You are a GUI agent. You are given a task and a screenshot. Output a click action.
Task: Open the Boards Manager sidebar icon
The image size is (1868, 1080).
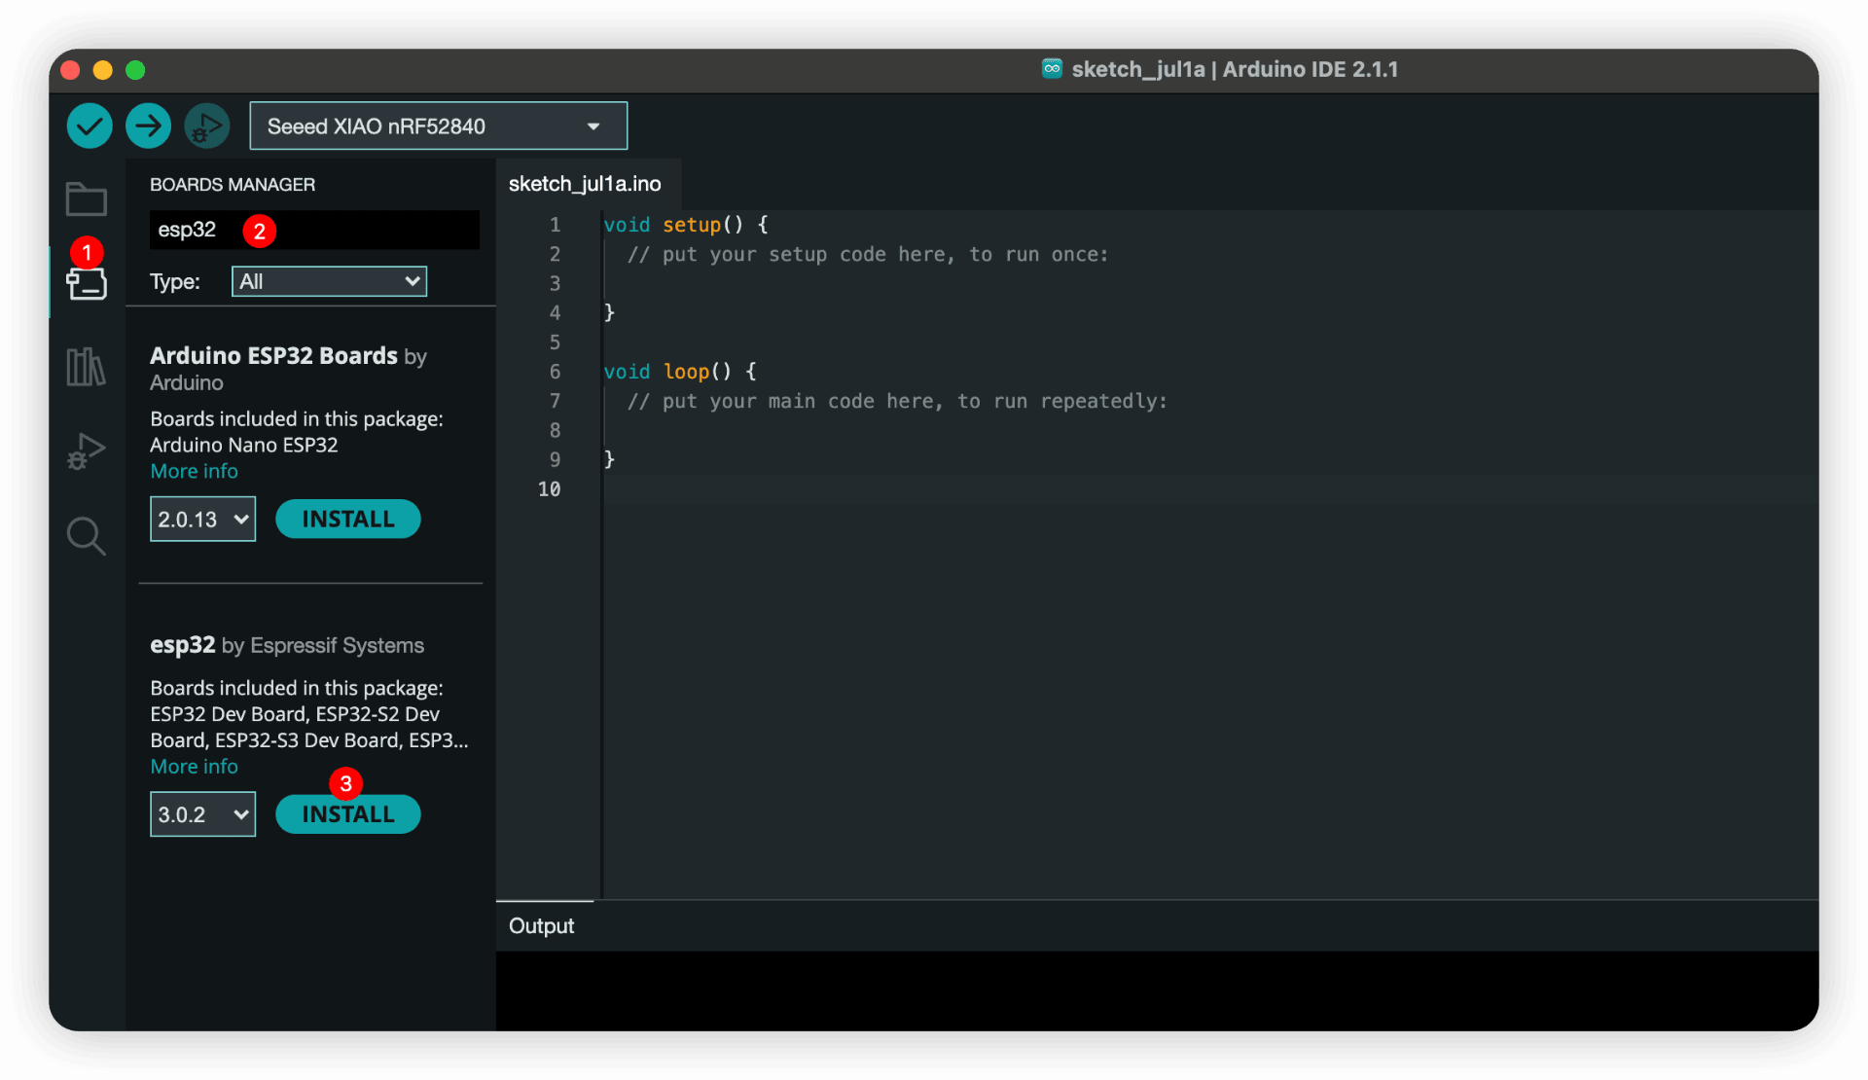[87, 283]
